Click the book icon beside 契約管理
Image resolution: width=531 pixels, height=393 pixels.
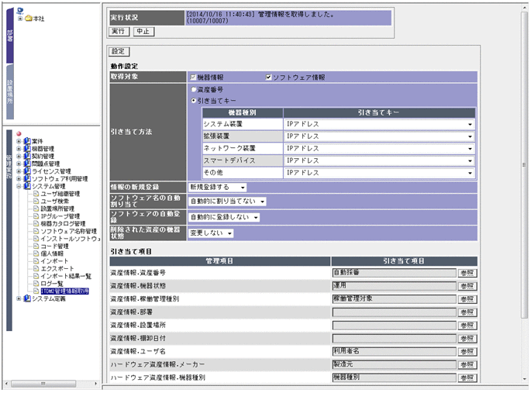[x=27, y=156]
